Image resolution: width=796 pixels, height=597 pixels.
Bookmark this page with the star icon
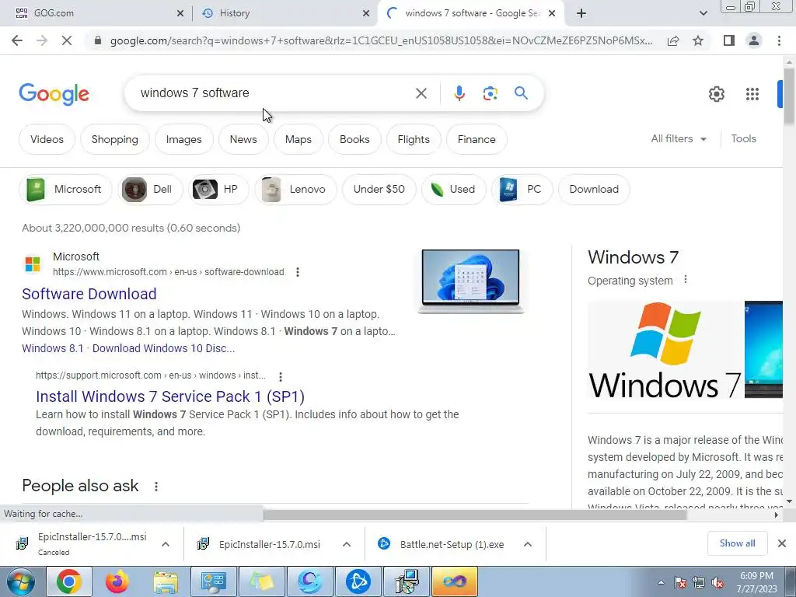coord(698,40)
